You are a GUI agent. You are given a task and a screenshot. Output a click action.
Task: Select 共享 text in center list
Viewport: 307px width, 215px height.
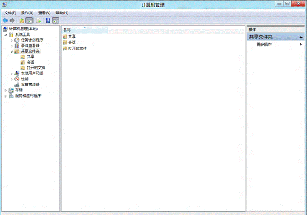click(72, 37)
